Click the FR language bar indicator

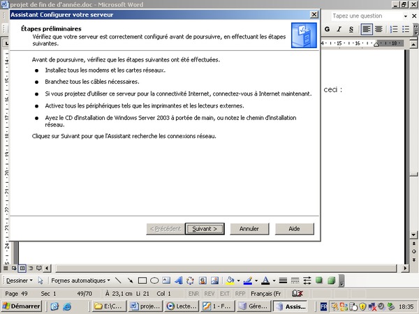(323, 307)
